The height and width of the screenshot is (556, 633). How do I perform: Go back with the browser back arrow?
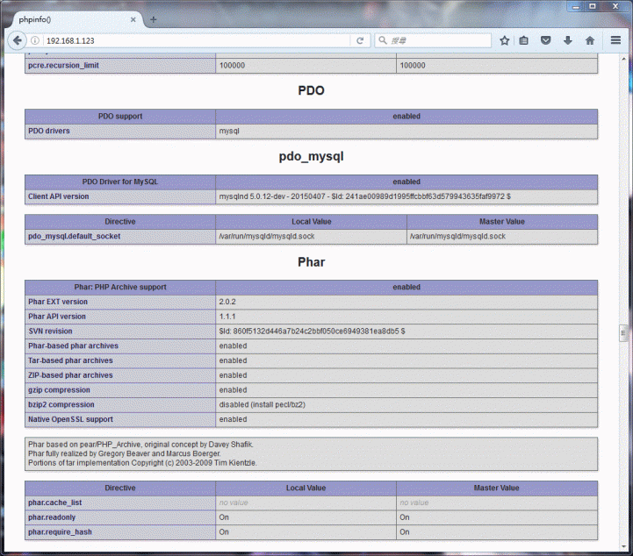(17, 40)
